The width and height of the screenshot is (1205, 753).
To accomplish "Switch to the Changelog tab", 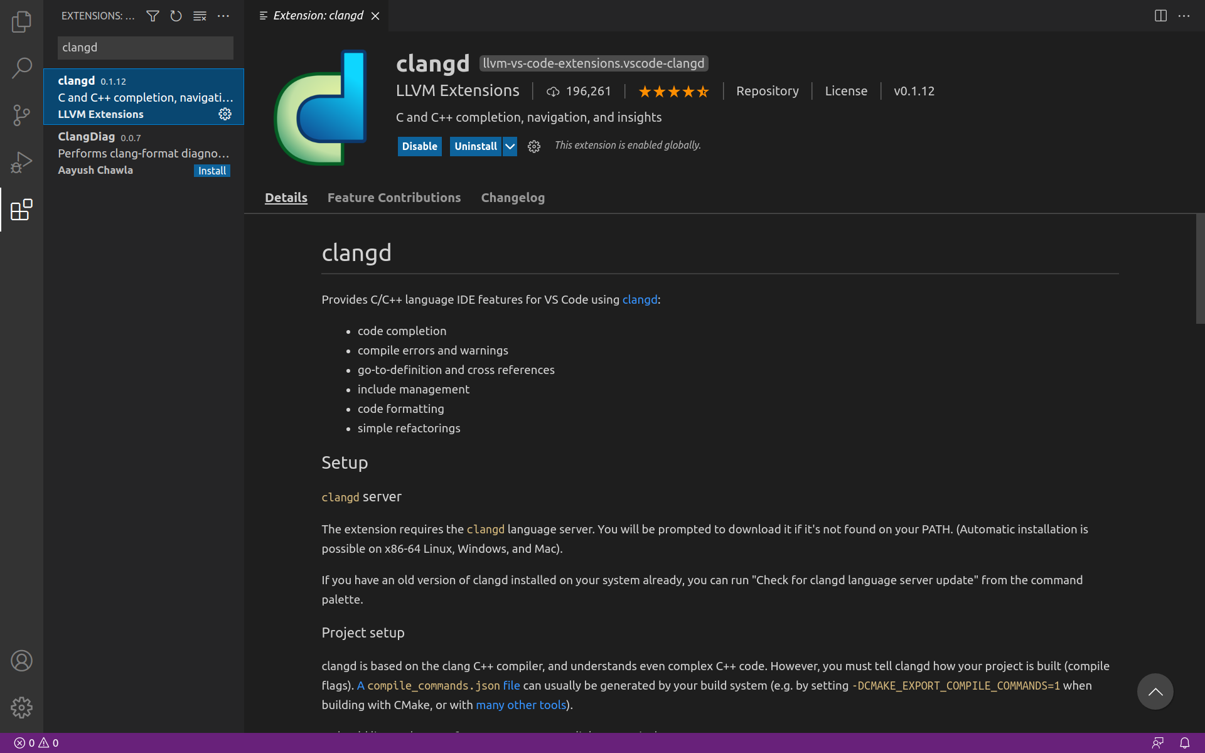I will (513, 198).
